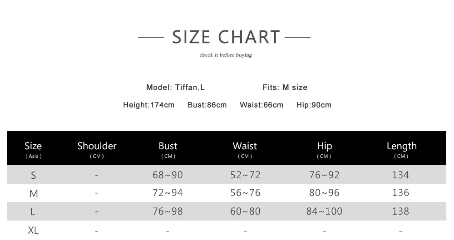454x240 pixels.
Task: Select the Hip:90cm model measurement
Action: tap(314, 105)
